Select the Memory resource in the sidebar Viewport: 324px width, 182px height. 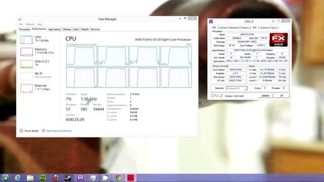(39, 52)
